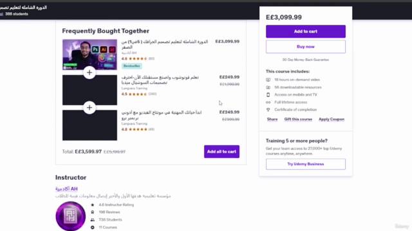Click the star icon beside Instructor Rating
Image resolution: width=412 pixels, height=231 pixels.
[93, 205]
